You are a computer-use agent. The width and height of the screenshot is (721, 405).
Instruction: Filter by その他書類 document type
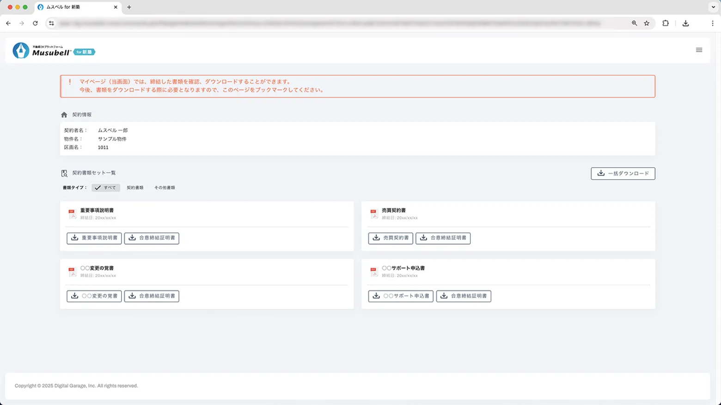pyautogui.click(x=165, y=187)
